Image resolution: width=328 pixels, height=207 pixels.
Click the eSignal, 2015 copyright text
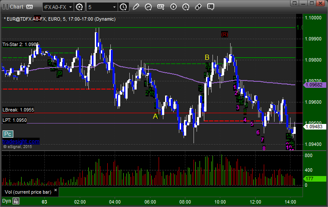[18, 147]
